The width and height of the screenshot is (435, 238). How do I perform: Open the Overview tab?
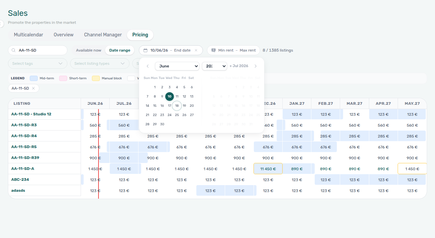(63, 35)
